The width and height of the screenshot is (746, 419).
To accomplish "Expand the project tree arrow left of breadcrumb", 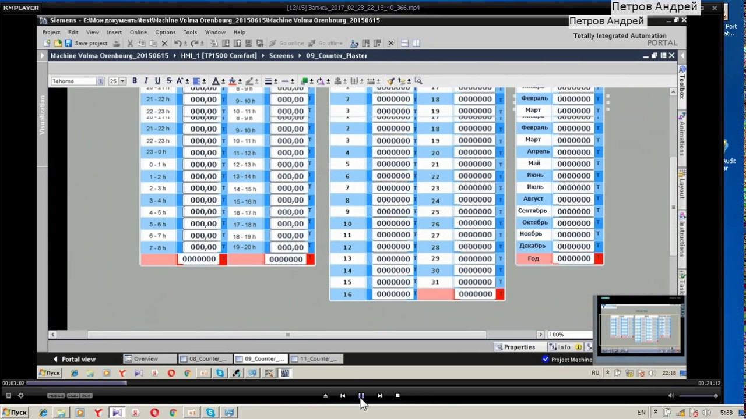I will pos(42,56).
